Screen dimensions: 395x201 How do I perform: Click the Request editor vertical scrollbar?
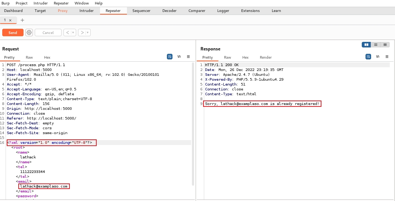point(193,124)
